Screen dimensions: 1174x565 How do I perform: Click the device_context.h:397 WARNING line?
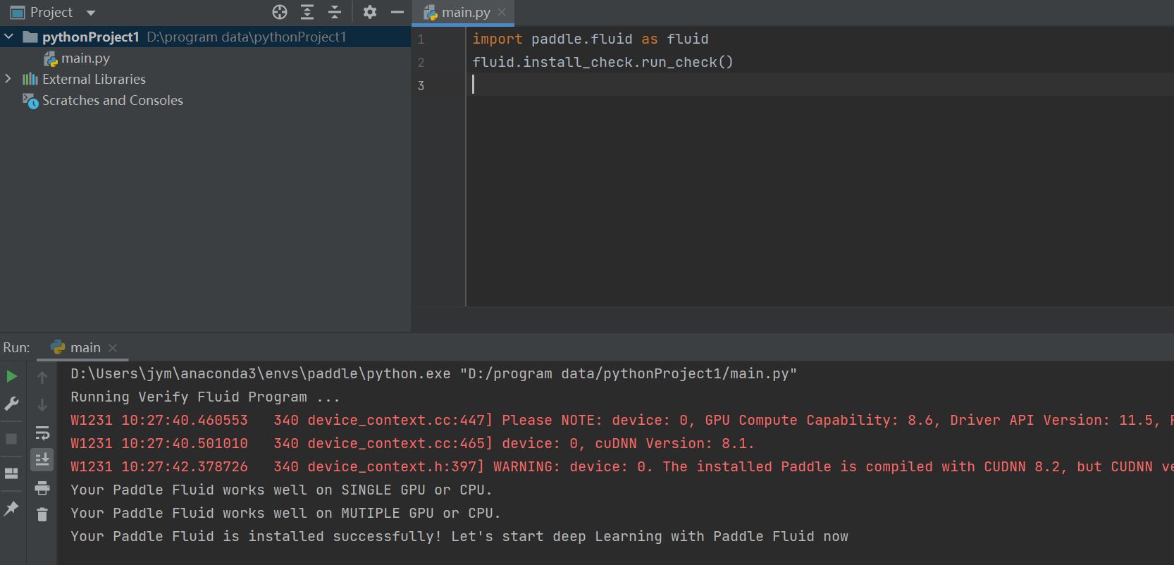(x=622, y=467)
